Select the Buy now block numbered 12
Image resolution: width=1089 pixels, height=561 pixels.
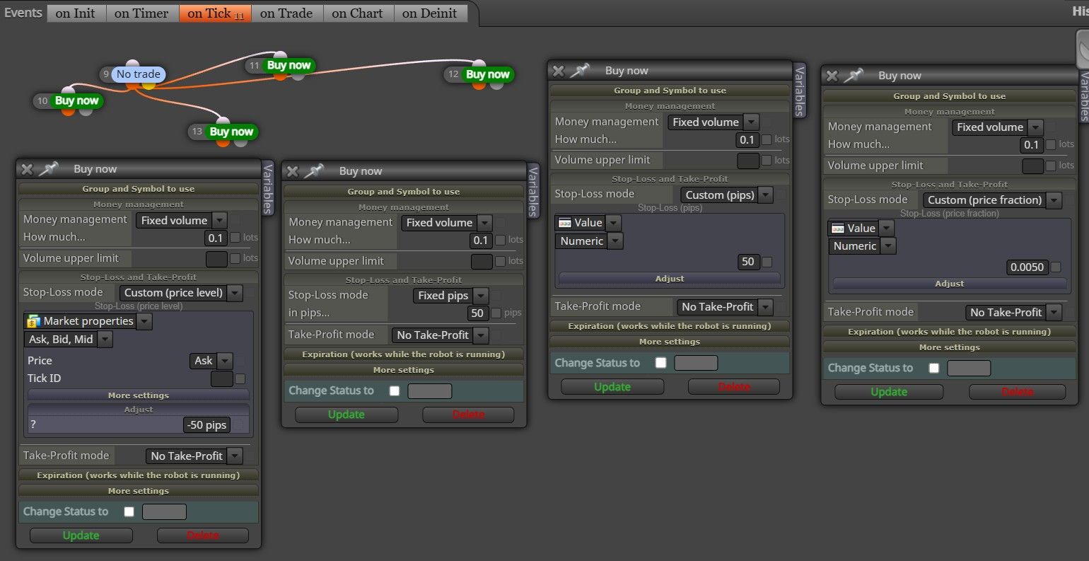click(x=487, y=74)
